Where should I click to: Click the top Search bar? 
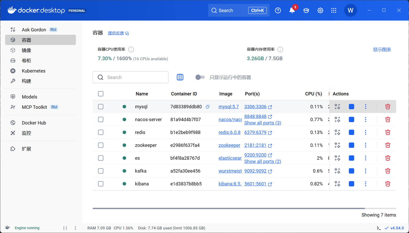239,10
